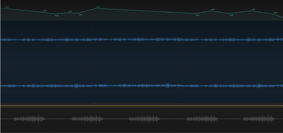Click the first 0.35 envelope point
Viewport: 283px width, 133px height.
68,13
